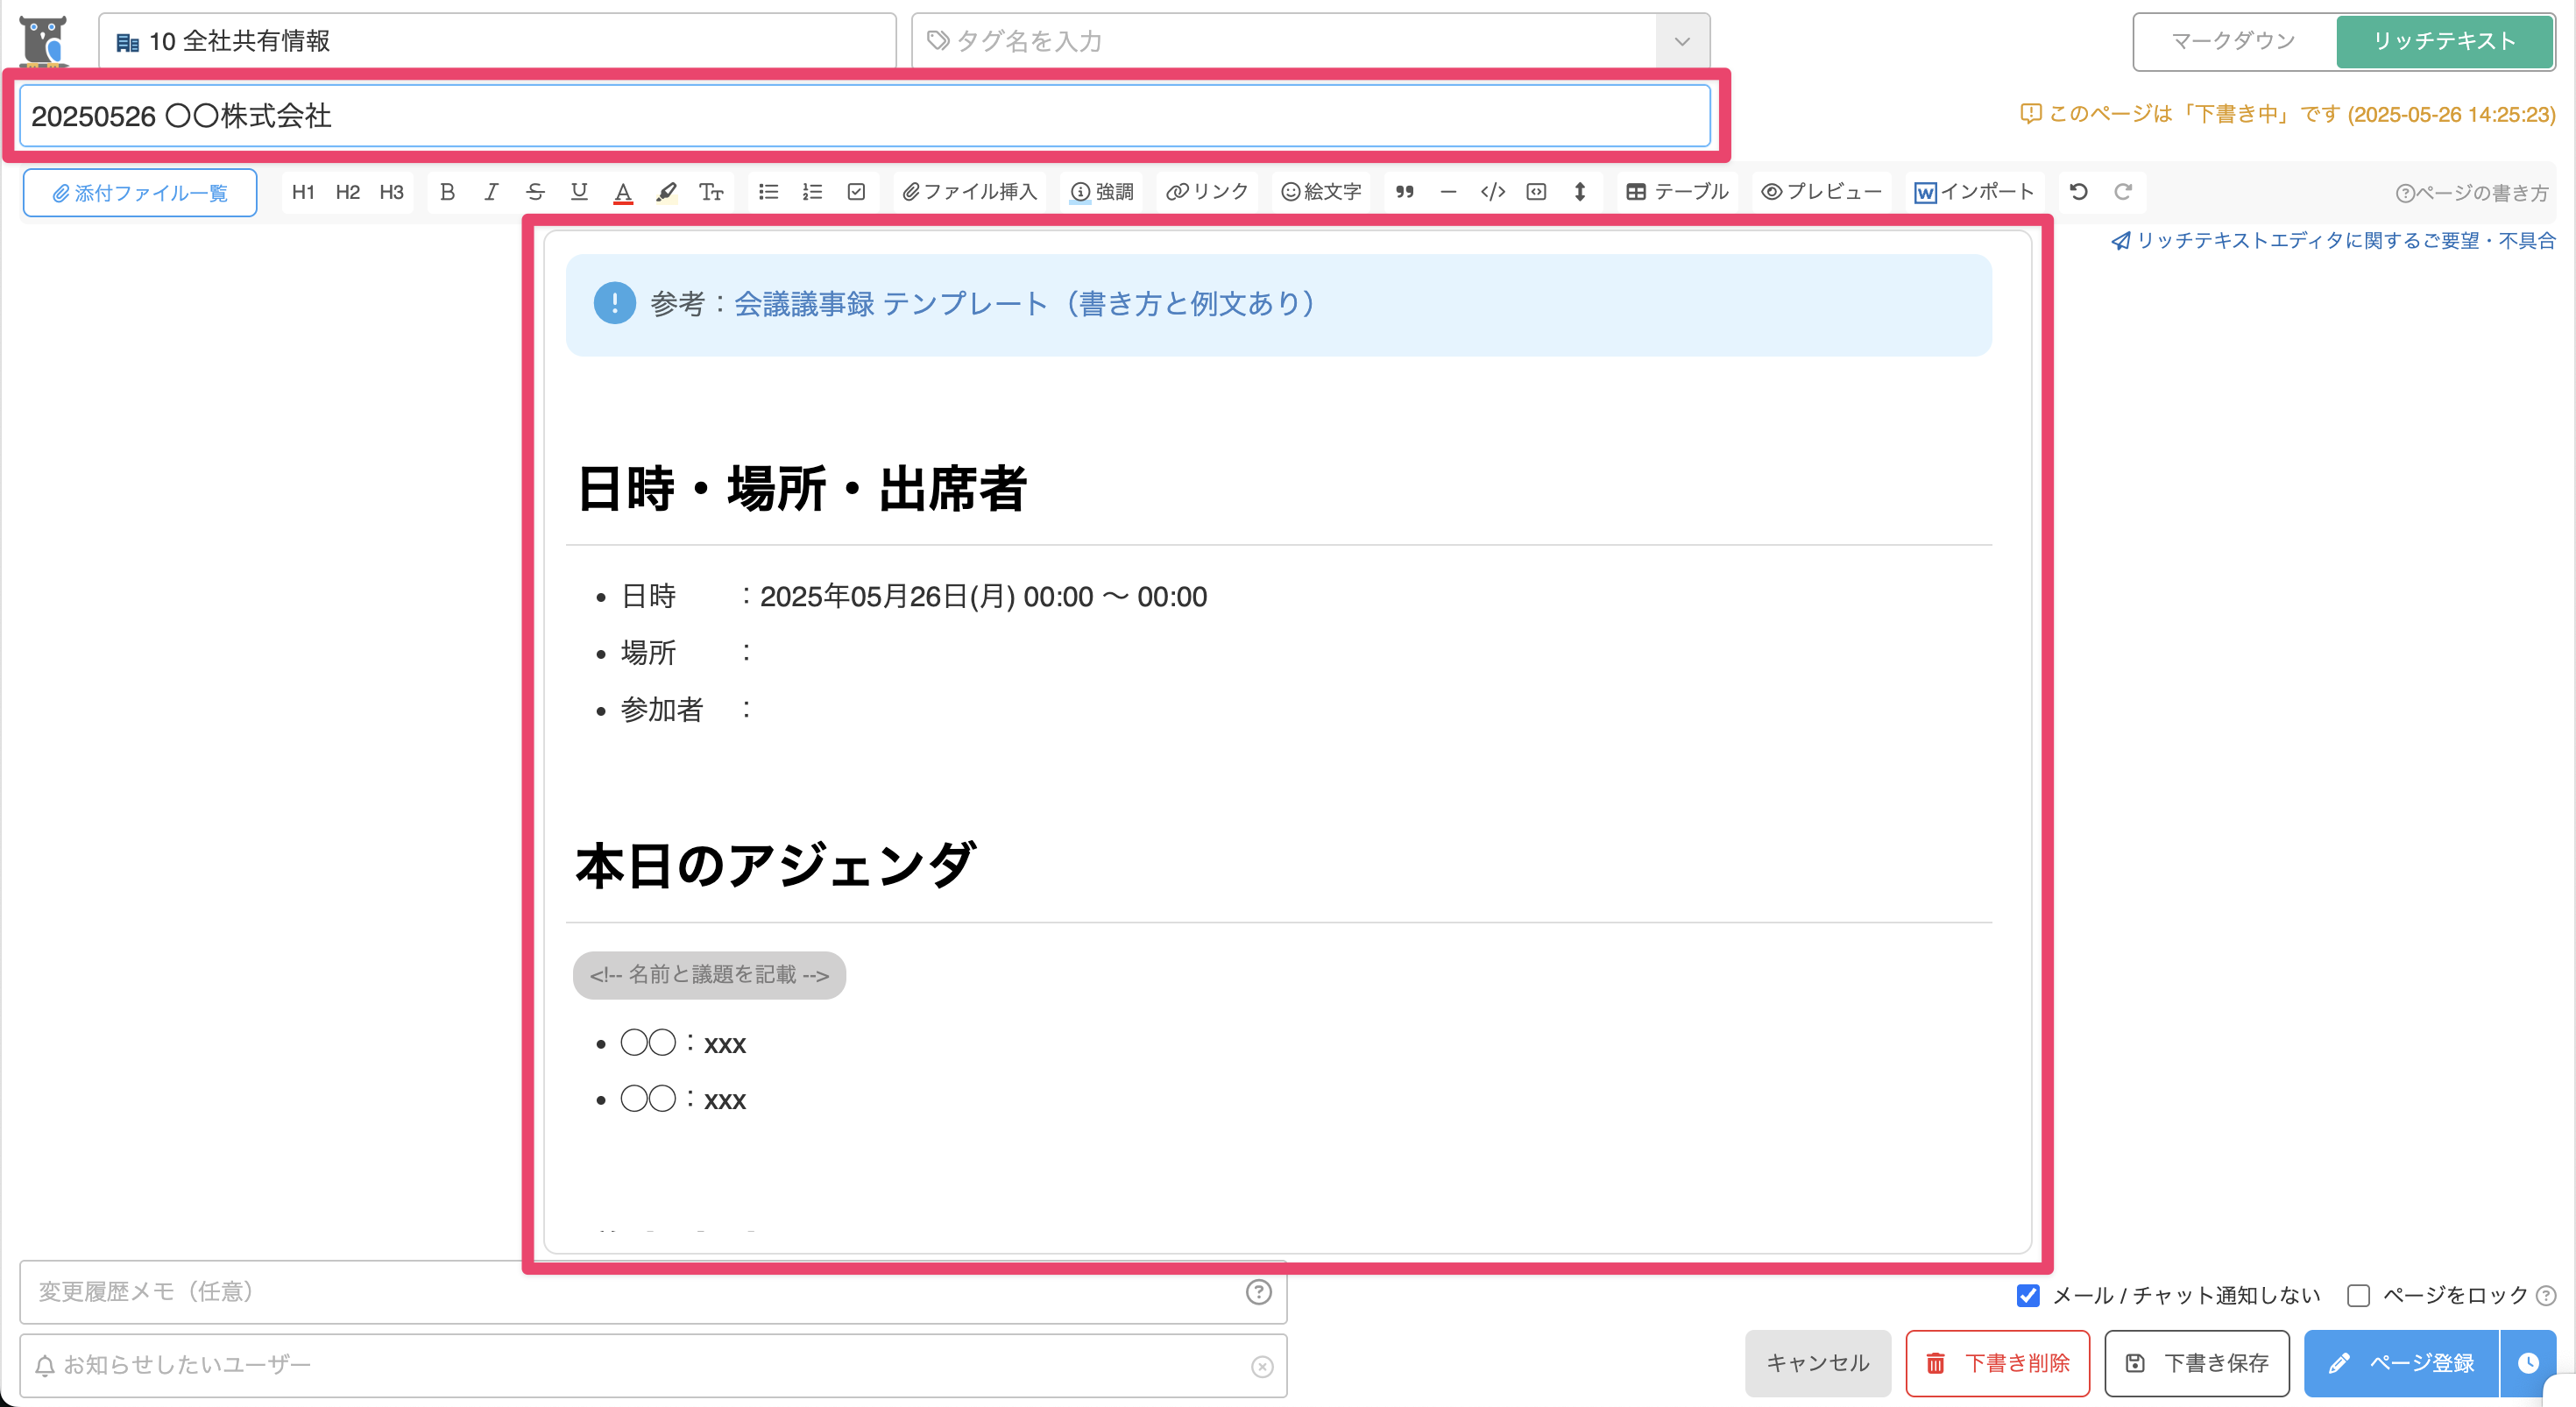Click the 変更履歴メモ input field
This screenshot has height=1407, width=2576.
point(653,1292)
